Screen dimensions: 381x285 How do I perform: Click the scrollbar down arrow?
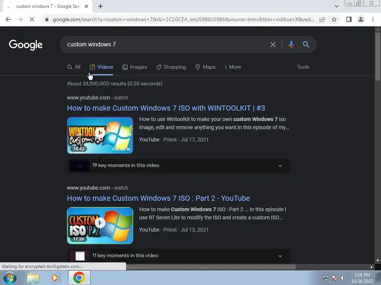(x=378, y=261)
